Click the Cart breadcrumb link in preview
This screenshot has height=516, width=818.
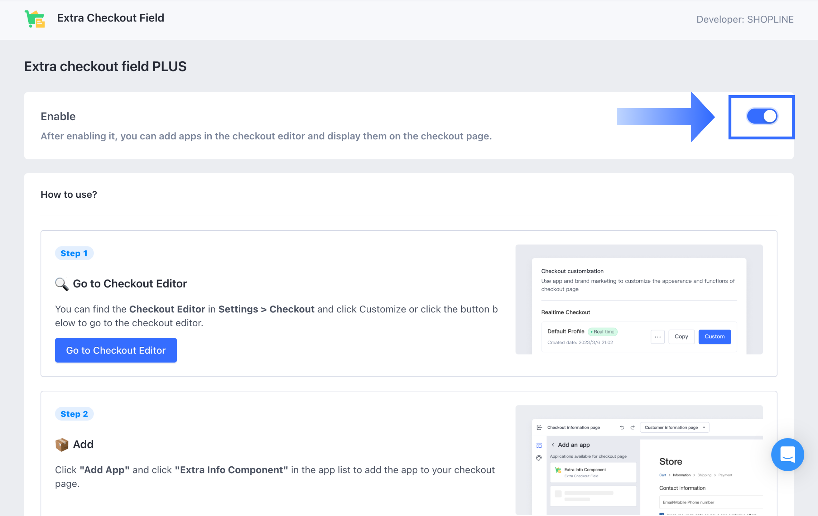click(x=662, y=475)
